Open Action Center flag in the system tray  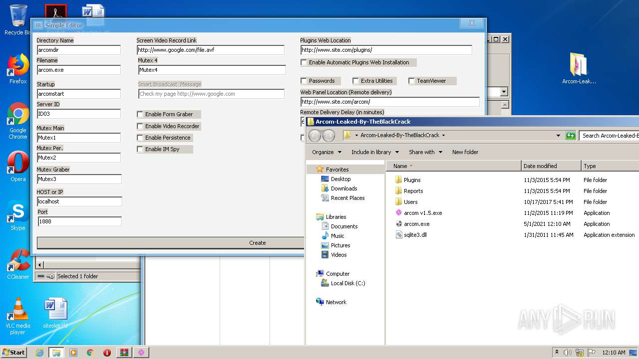click(592, 353)
